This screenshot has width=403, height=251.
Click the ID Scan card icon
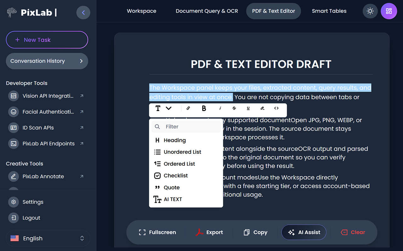pos(14,128)
